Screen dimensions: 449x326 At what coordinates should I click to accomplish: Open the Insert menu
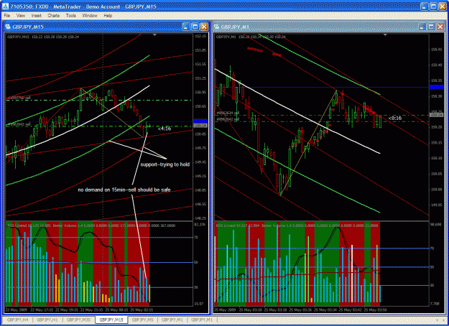click(x=37, y=16)
